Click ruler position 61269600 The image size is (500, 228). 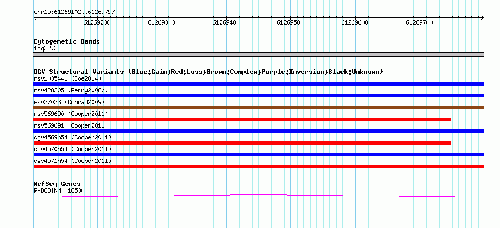point(355,22)
